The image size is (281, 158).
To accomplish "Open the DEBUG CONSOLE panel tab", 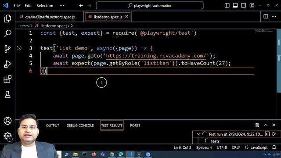I will 80,126.
